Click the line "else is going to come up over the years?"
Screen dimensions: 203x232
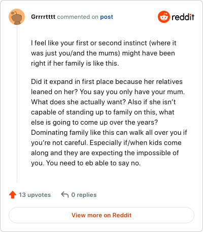point(94,123)
